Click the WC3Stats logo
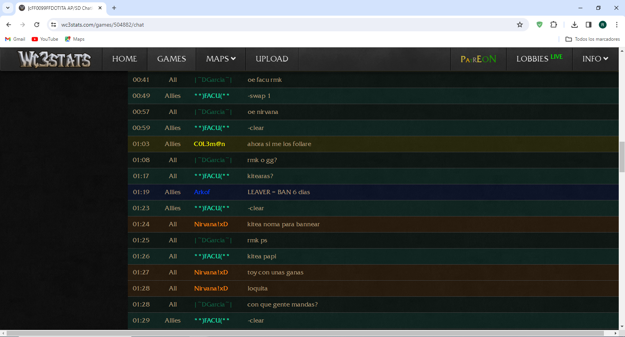 pos(54,59)
